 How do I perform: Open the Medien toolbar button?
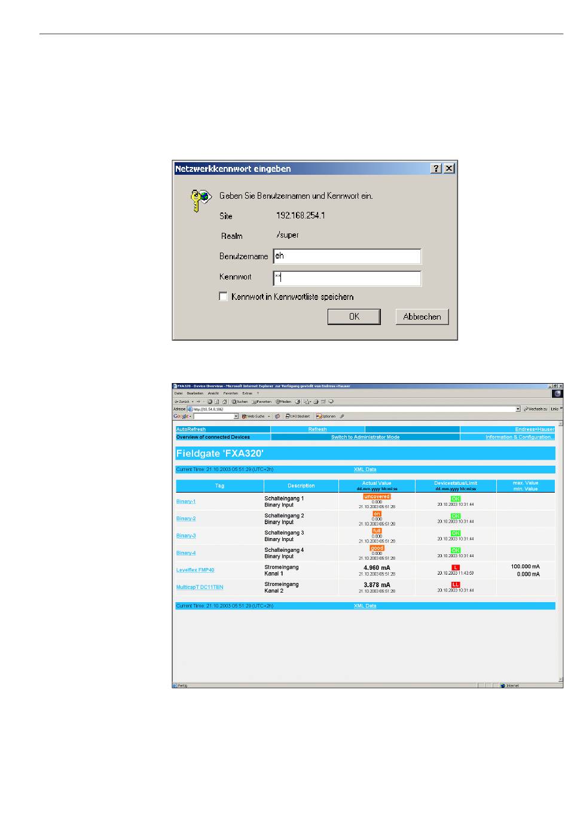pyautogui.click(x=283, y=402)
